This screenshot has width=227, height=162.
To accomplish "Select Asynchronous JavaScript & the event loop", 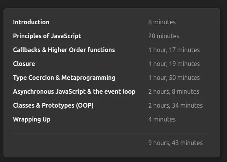I will [74, 91].
